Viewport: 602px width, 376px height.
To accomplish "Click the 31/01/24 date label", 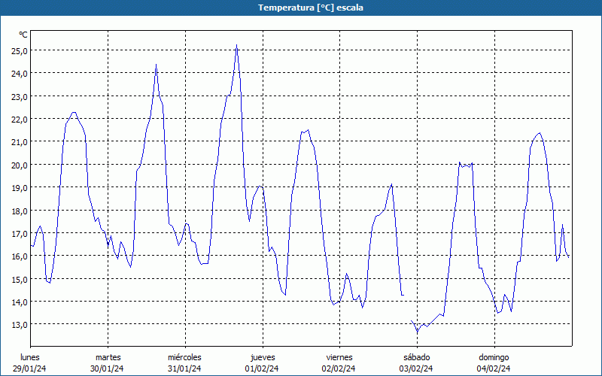I will tap(184, 368).
